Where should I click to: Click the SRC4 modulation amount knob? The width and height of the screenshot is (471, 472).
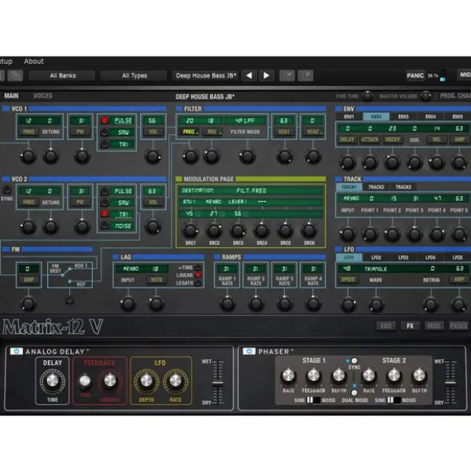(x=262, y=231)
